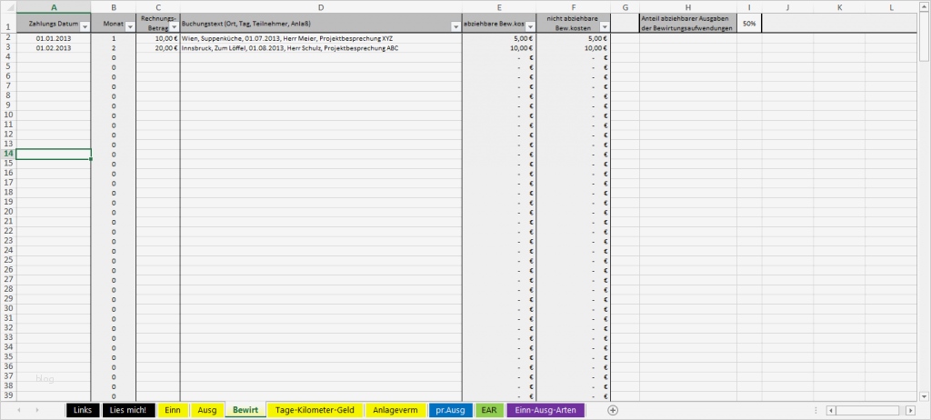The image size is (931, 420).
Task: Add a new sheet with the plus icon
Action: click(x=613, y=410)
